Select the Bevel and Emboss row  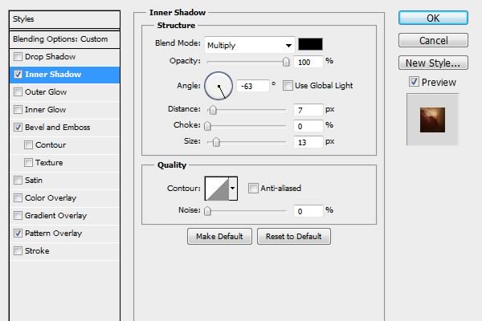[x=64, y=128]
